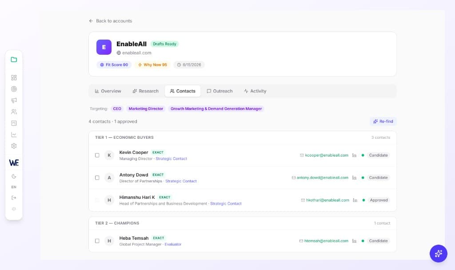Viewport: 455px width, 270px height.
Task: Open Kevin Cooper's Candidate status badge
Action: [378, 155]
